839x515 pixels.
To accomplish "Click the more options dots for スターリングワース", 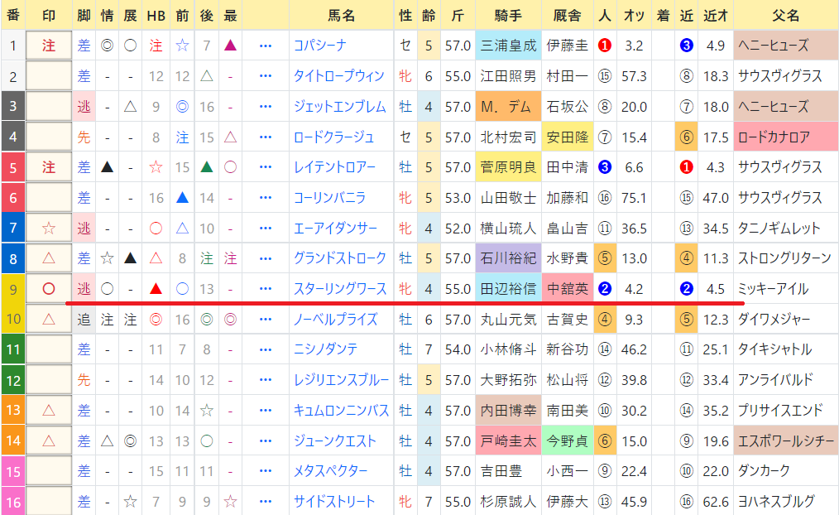I will click(266, 289).
